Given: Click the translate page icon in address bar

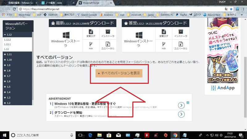Looking at the screenshot, I should 226,9.
